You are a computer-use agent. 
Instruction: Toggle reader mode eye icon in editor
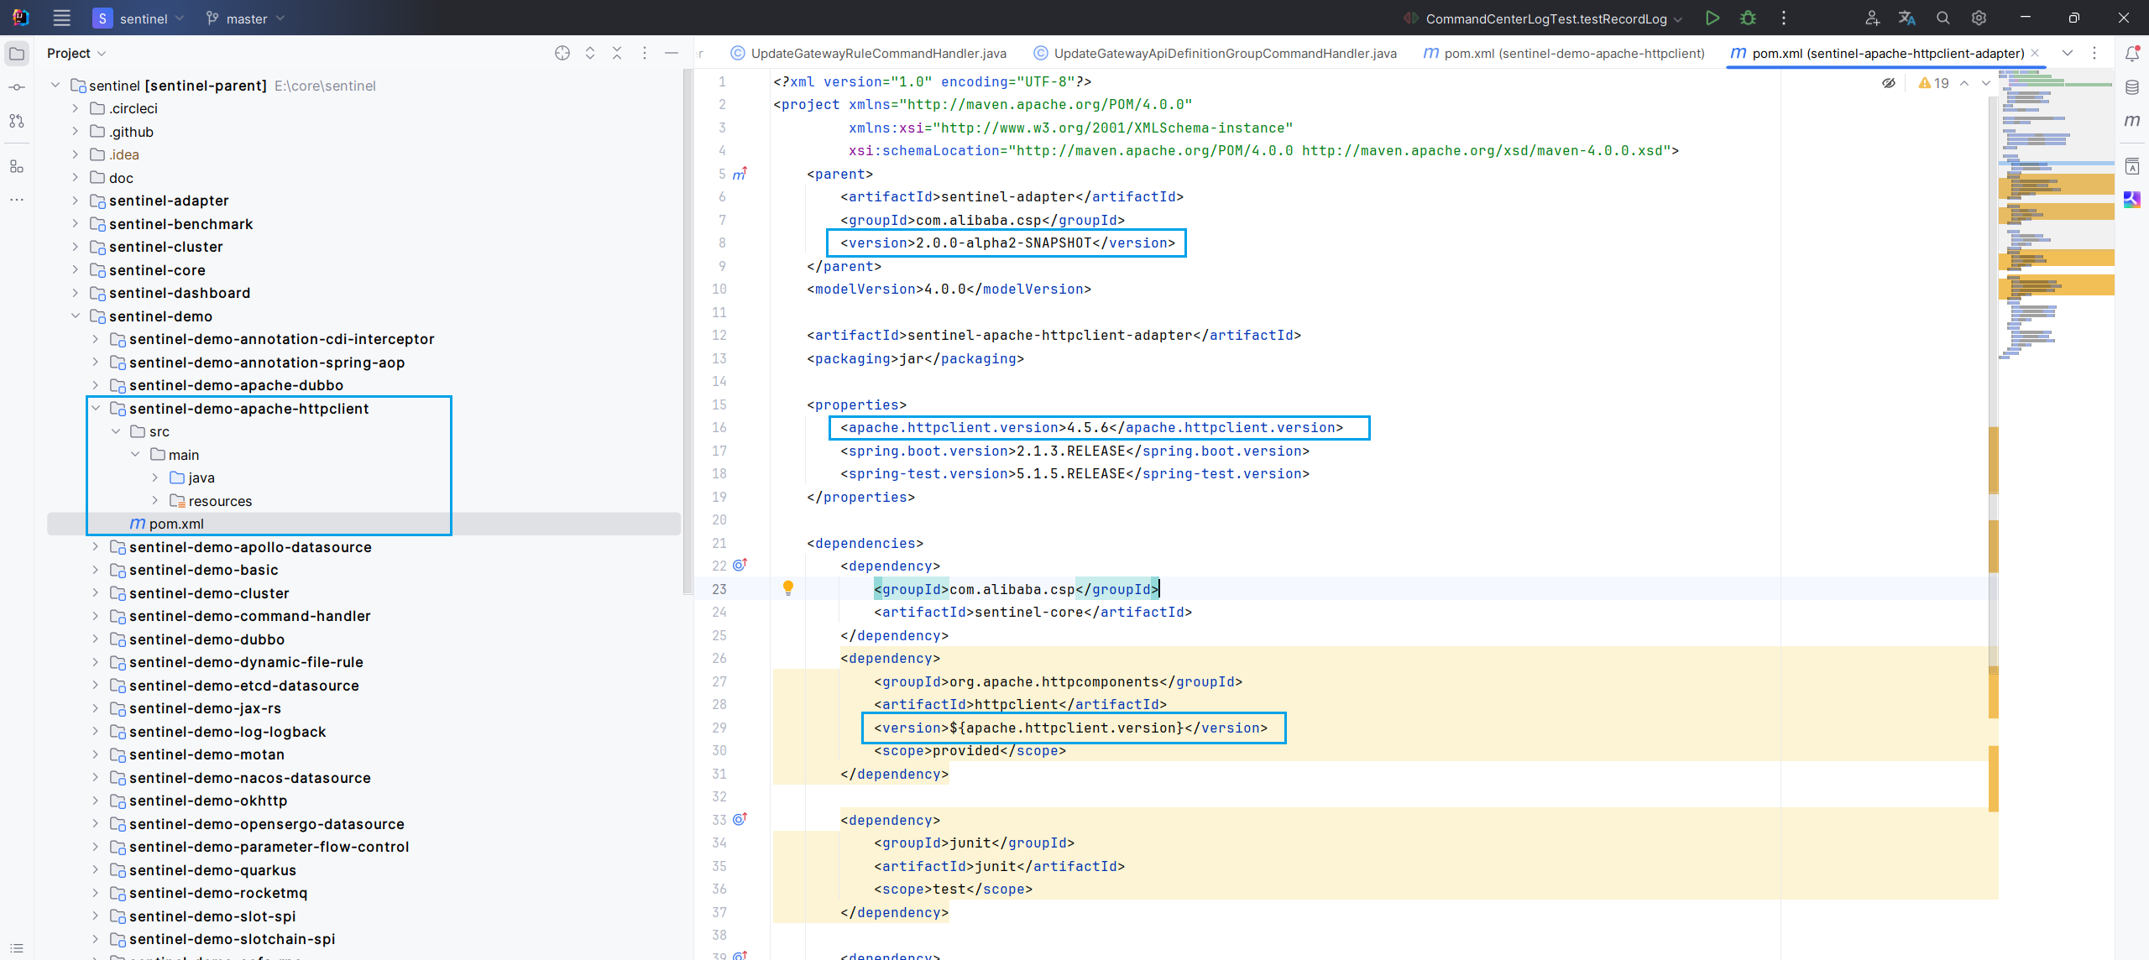click(1889, 83)
